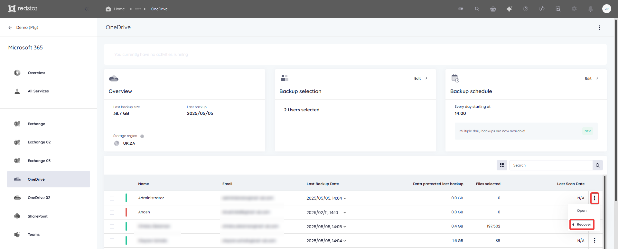Click the UK,ZA region globe icon
The height and width of the screenshot is (249, 618).
coord(117,143)
